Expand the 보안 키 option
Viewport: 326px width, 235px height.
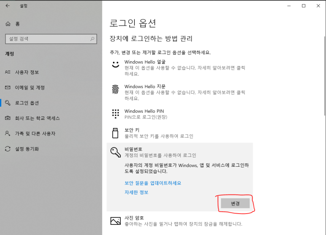[180, 133]
